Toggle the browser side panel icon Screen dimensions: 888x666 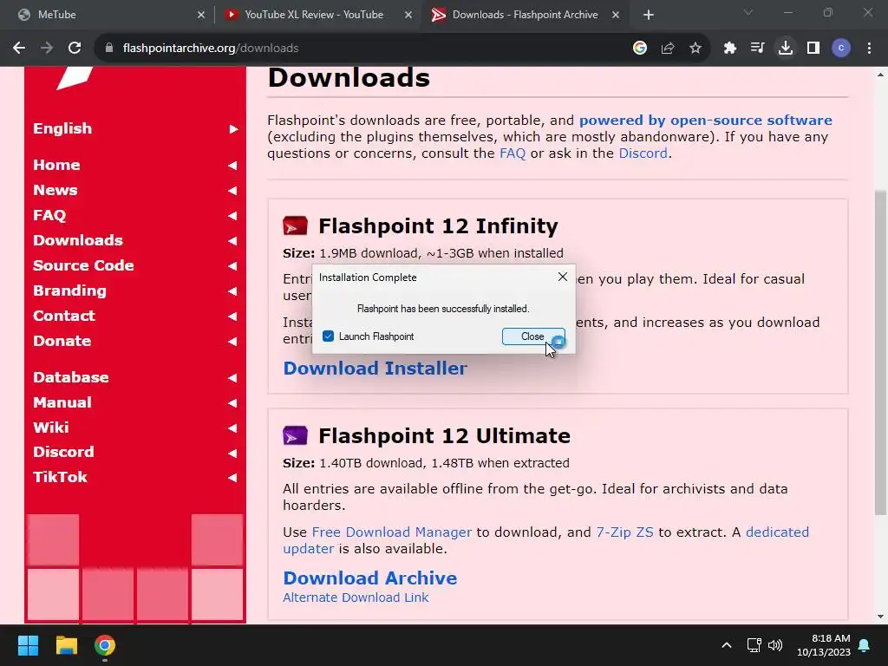tap(813, 49)
